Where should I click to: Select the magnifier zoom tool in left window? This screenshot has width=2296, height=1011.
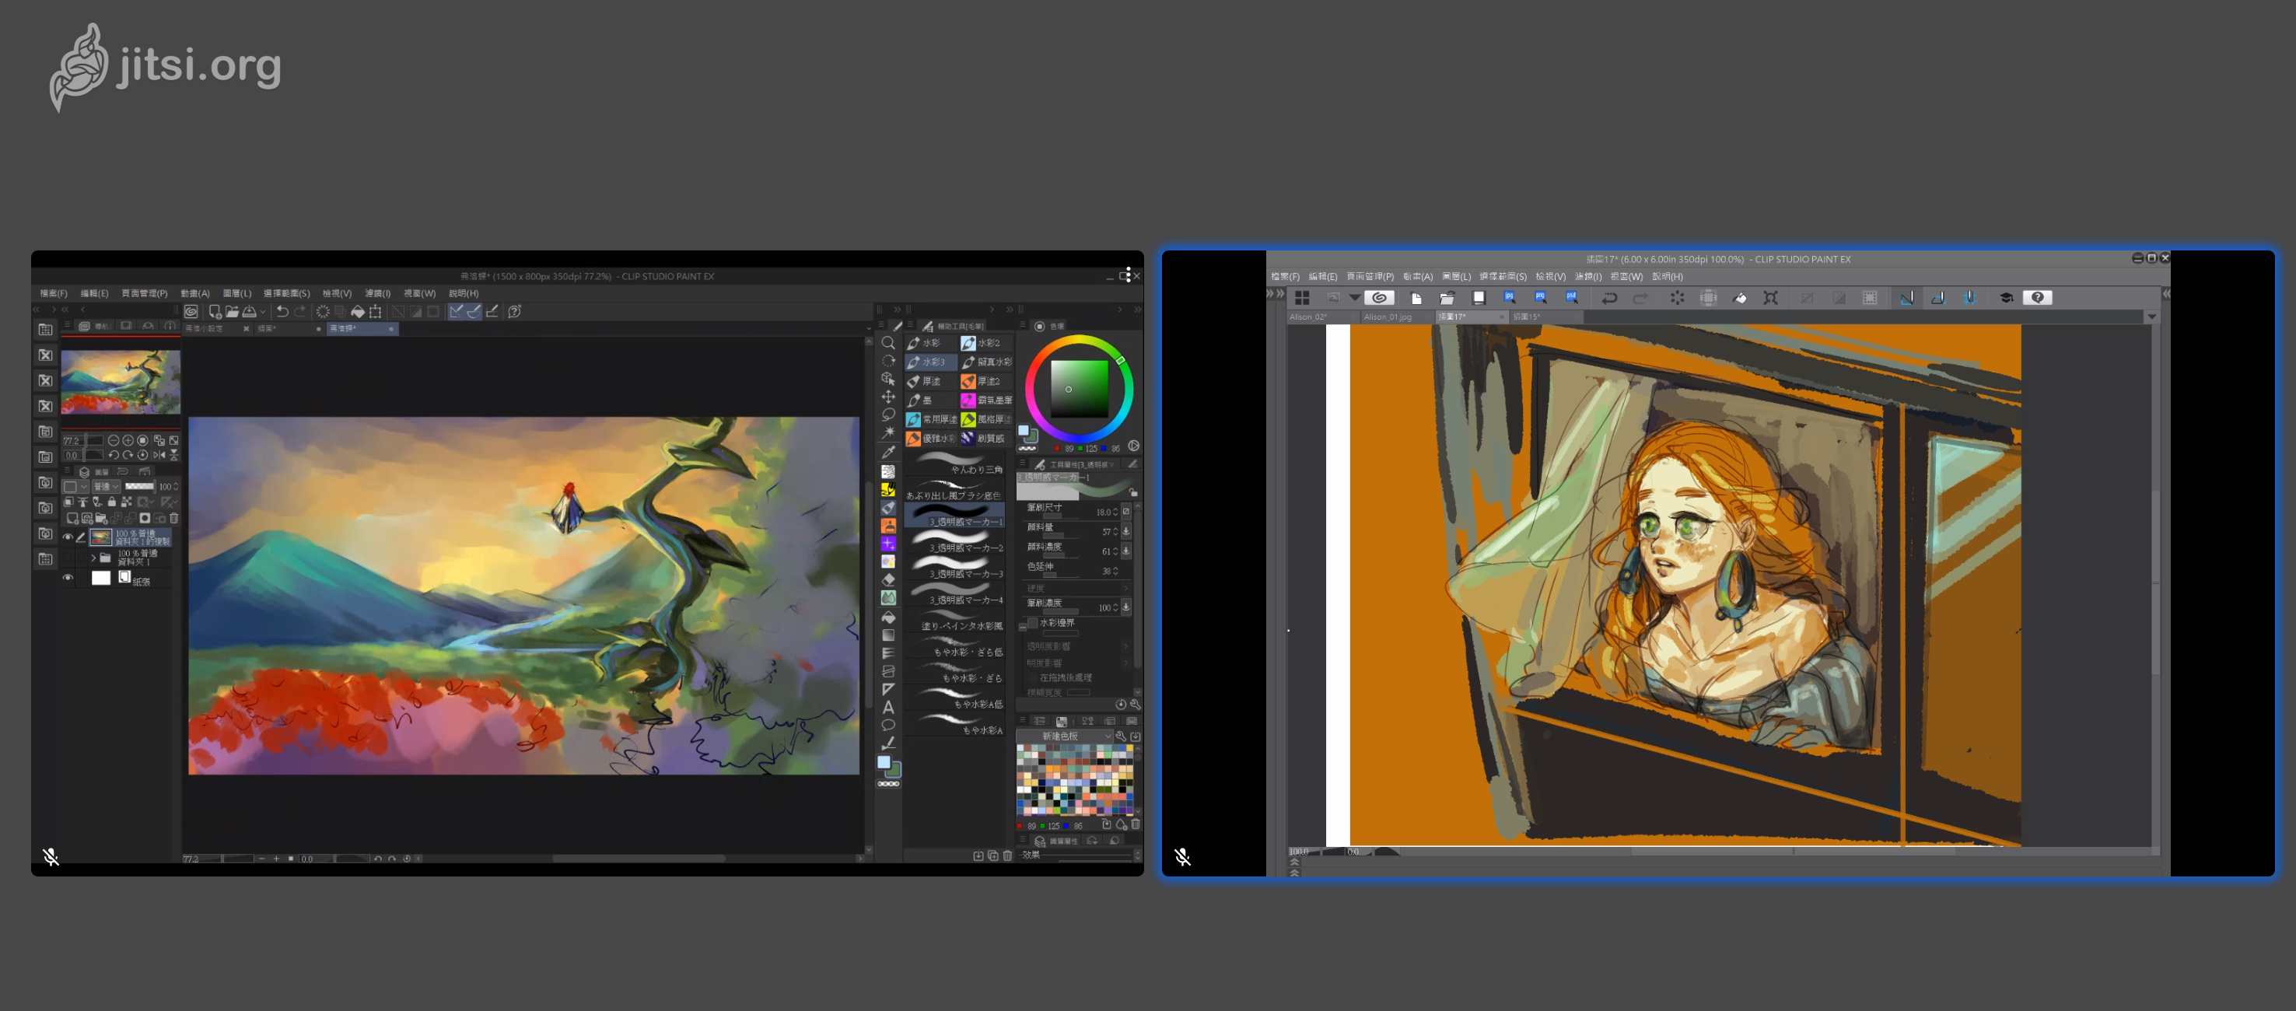[x=887, y=343]
